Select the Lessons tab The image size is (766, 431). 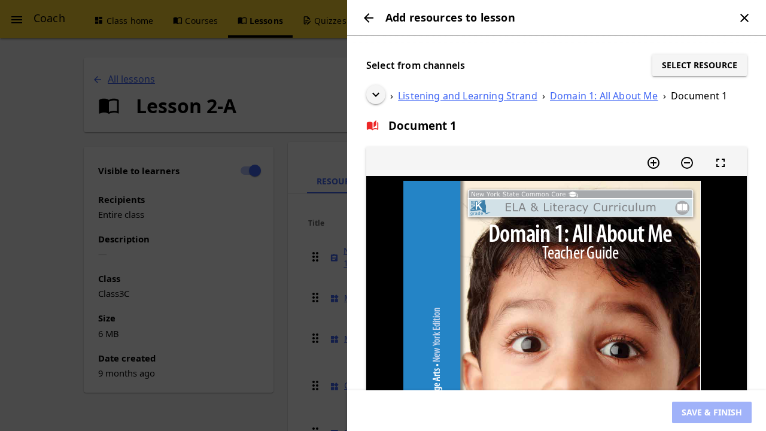(260, 21)
